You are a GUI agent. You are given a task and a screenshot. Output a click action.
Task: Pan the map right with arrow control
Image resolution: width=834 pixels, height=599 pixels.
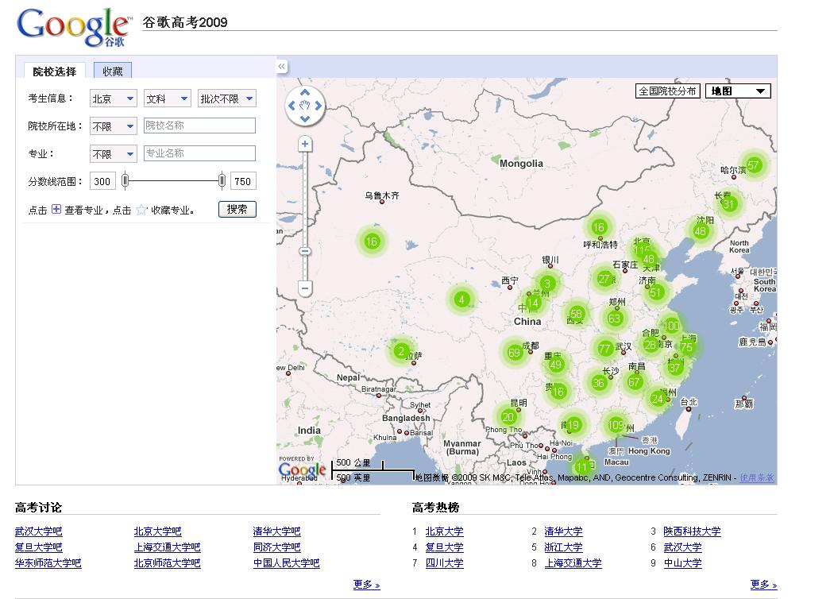tap(318, 106)
